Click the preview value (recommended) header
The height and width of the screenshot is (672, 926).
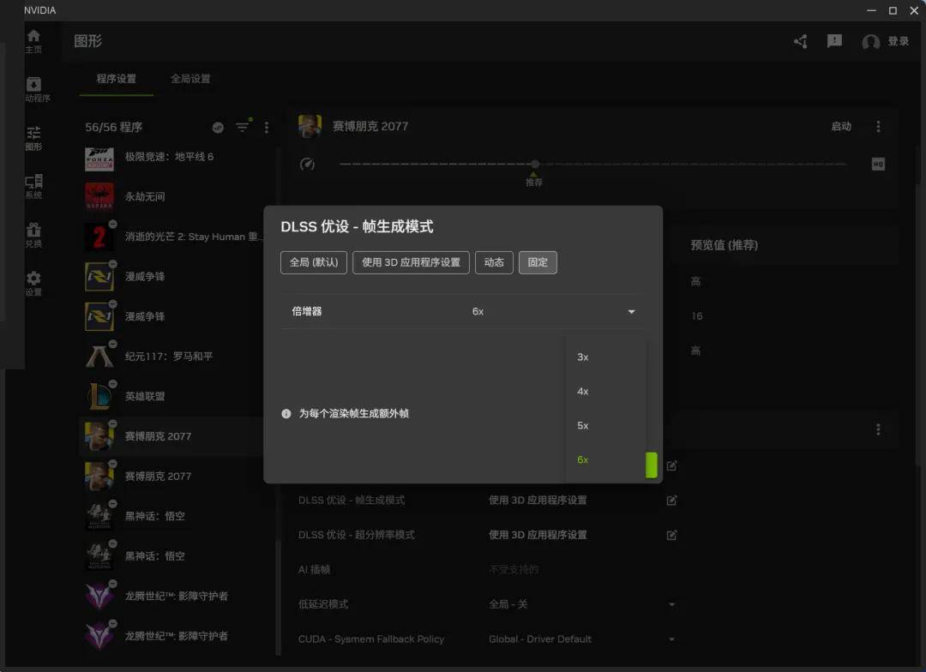pyautogui.click(x=724, y=245)
